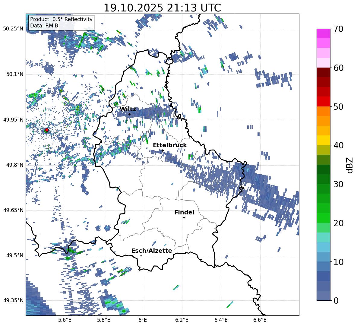Click the Findel station cross marker
This screenshot has height=326, width=357.
[x=184, y=218]
